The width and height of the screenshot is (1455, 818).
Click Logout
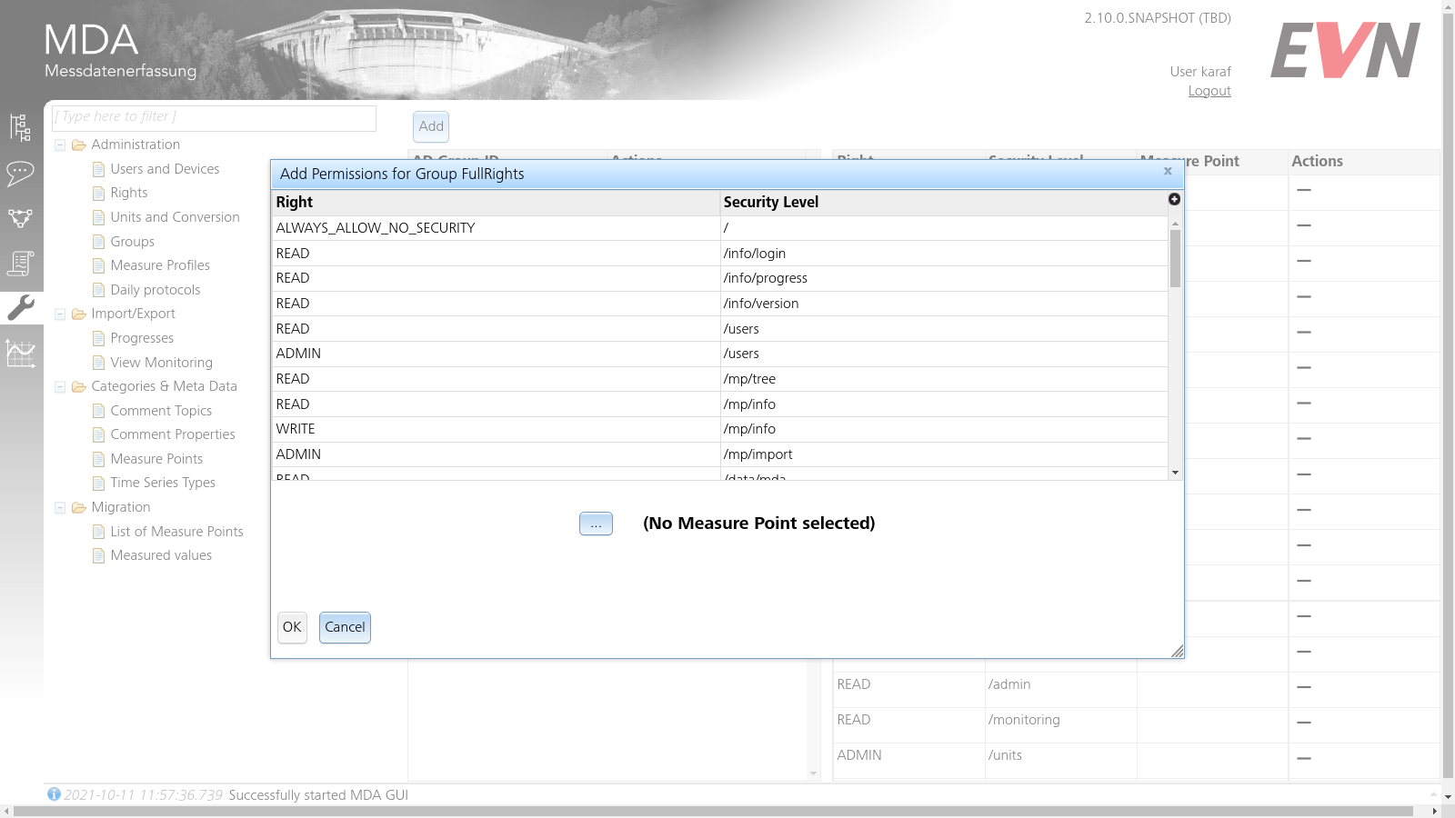click(1209, 90)
